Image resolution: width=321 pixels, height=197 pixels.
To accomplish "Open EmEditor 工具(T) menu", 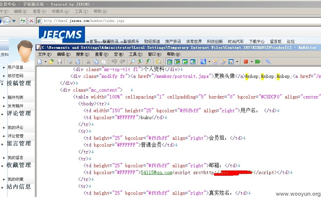I will [x=136, y=54].
